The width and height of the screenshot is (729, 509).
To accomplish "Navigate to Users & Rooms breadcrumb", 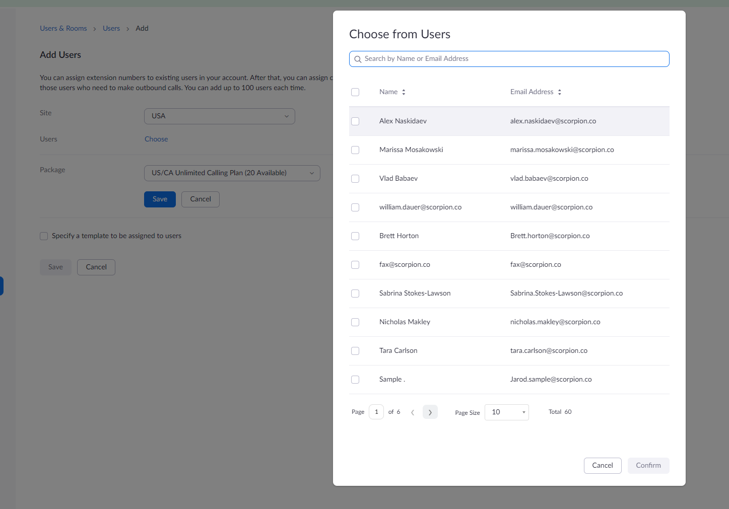I will coord(63,29).
